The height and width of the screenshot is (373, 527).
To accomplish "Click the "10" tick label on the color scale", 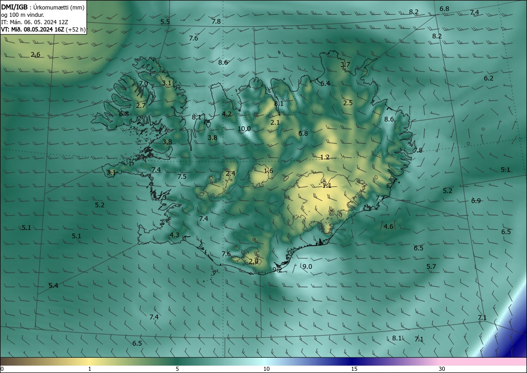I will 267,369.
